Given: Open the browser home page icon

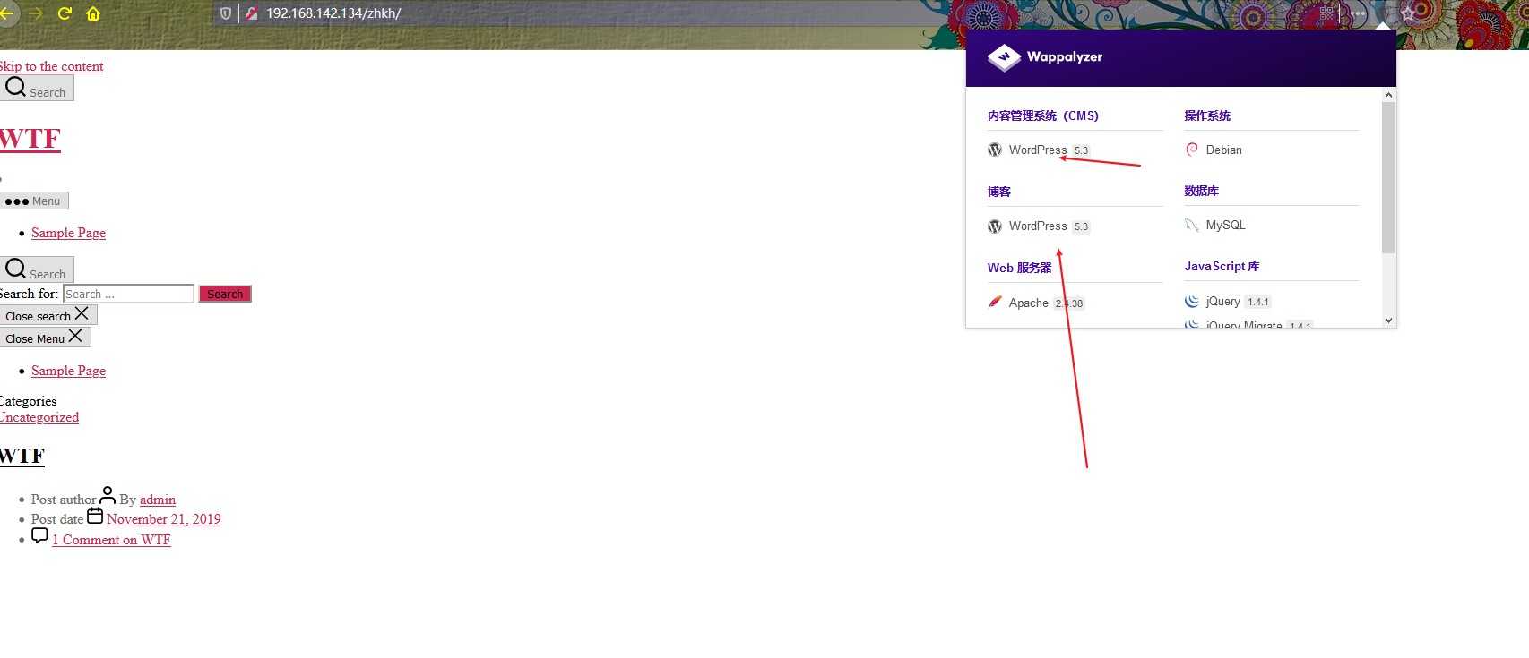Looking at the screenshot, I should click(93, 13).
